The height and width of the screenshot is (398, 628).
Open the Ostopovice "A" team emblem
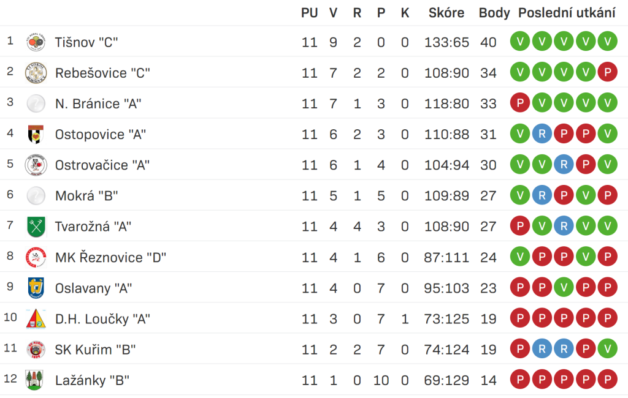click(36, 134)
